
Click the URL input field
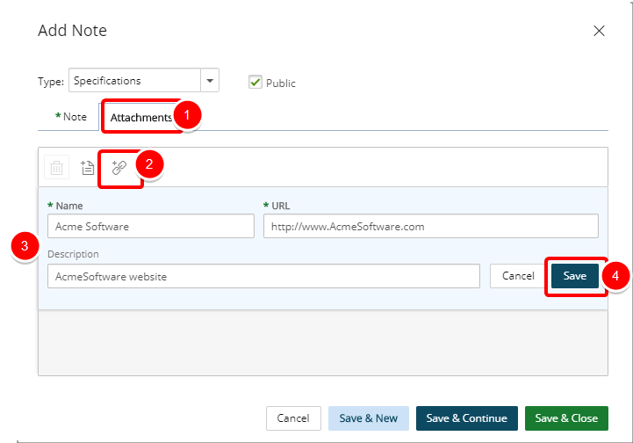point(431,226)
